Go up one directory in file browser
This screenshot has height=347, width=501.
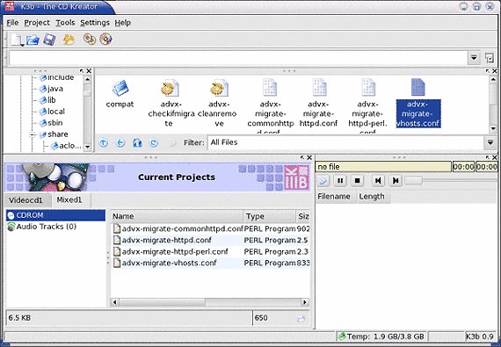pos(103,142)
